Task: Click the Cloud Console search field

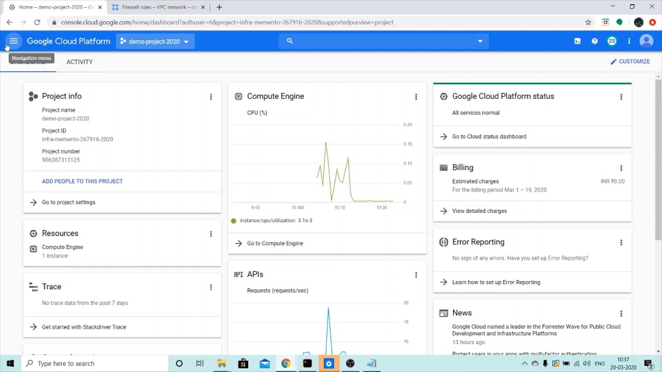Action: (x=384, y=41)
